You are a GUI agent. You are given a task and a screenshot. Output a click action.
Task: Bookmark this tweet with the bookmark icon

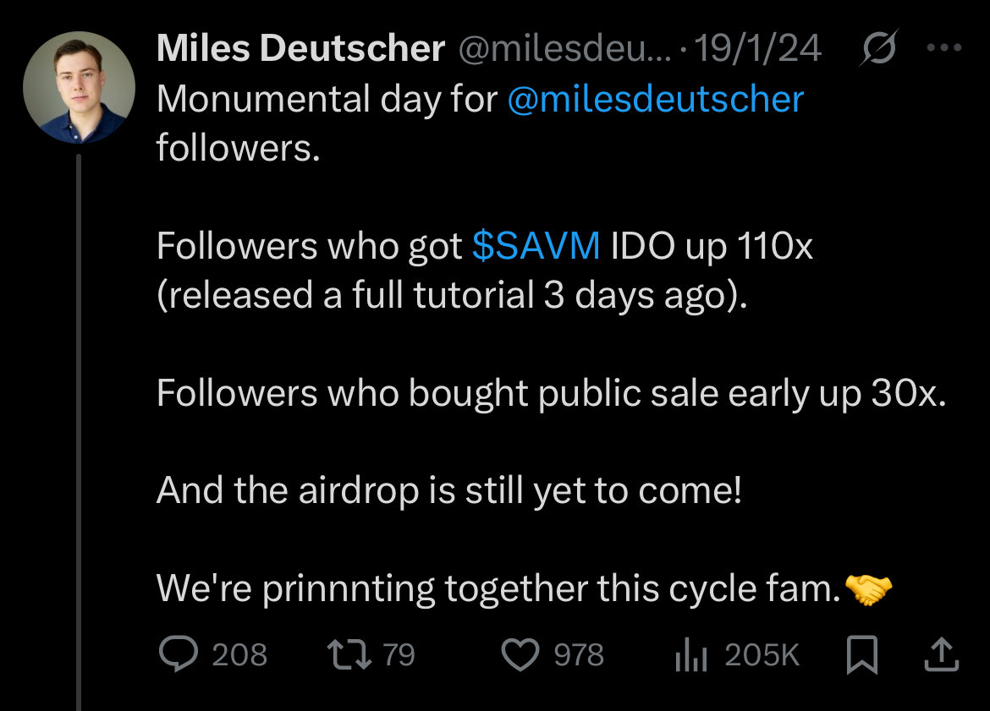(862, 655)
